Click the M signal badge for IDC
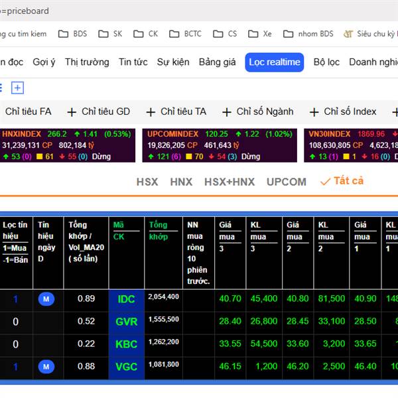The height and width of the screenshot is (398, 398). (46, 299)
